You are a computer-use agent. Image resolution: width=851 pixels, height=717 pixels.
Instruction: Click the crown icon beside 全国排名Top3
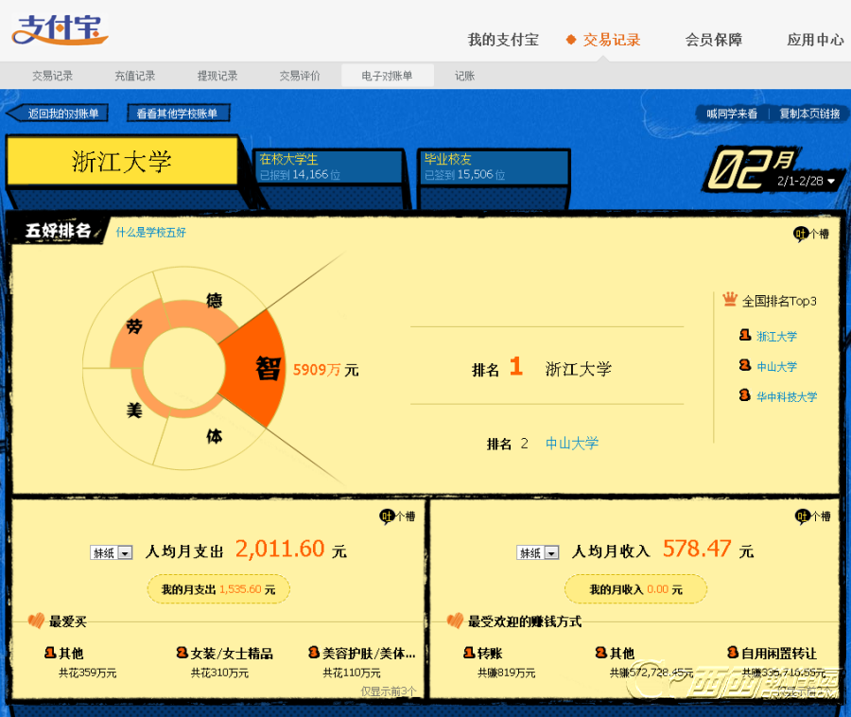[x=730, y=299]
